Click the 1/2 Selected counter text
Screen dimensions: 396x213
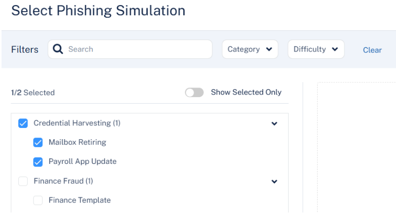coord(33,93)
